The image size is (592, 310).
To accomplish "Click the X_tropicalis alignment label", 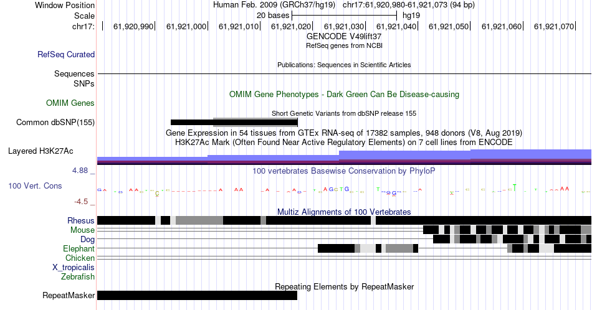I will click(74, 268).
